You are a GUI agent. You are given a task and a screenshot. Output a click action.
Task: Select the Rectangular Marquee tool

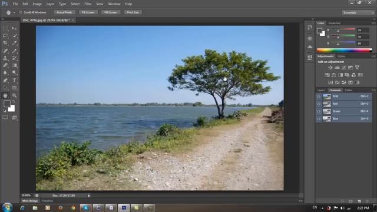pyautogui.click(x=5, y=28)
